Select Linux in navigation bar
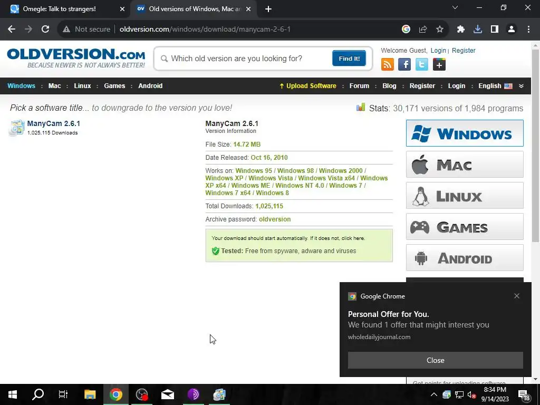 [x=82, y=86]
